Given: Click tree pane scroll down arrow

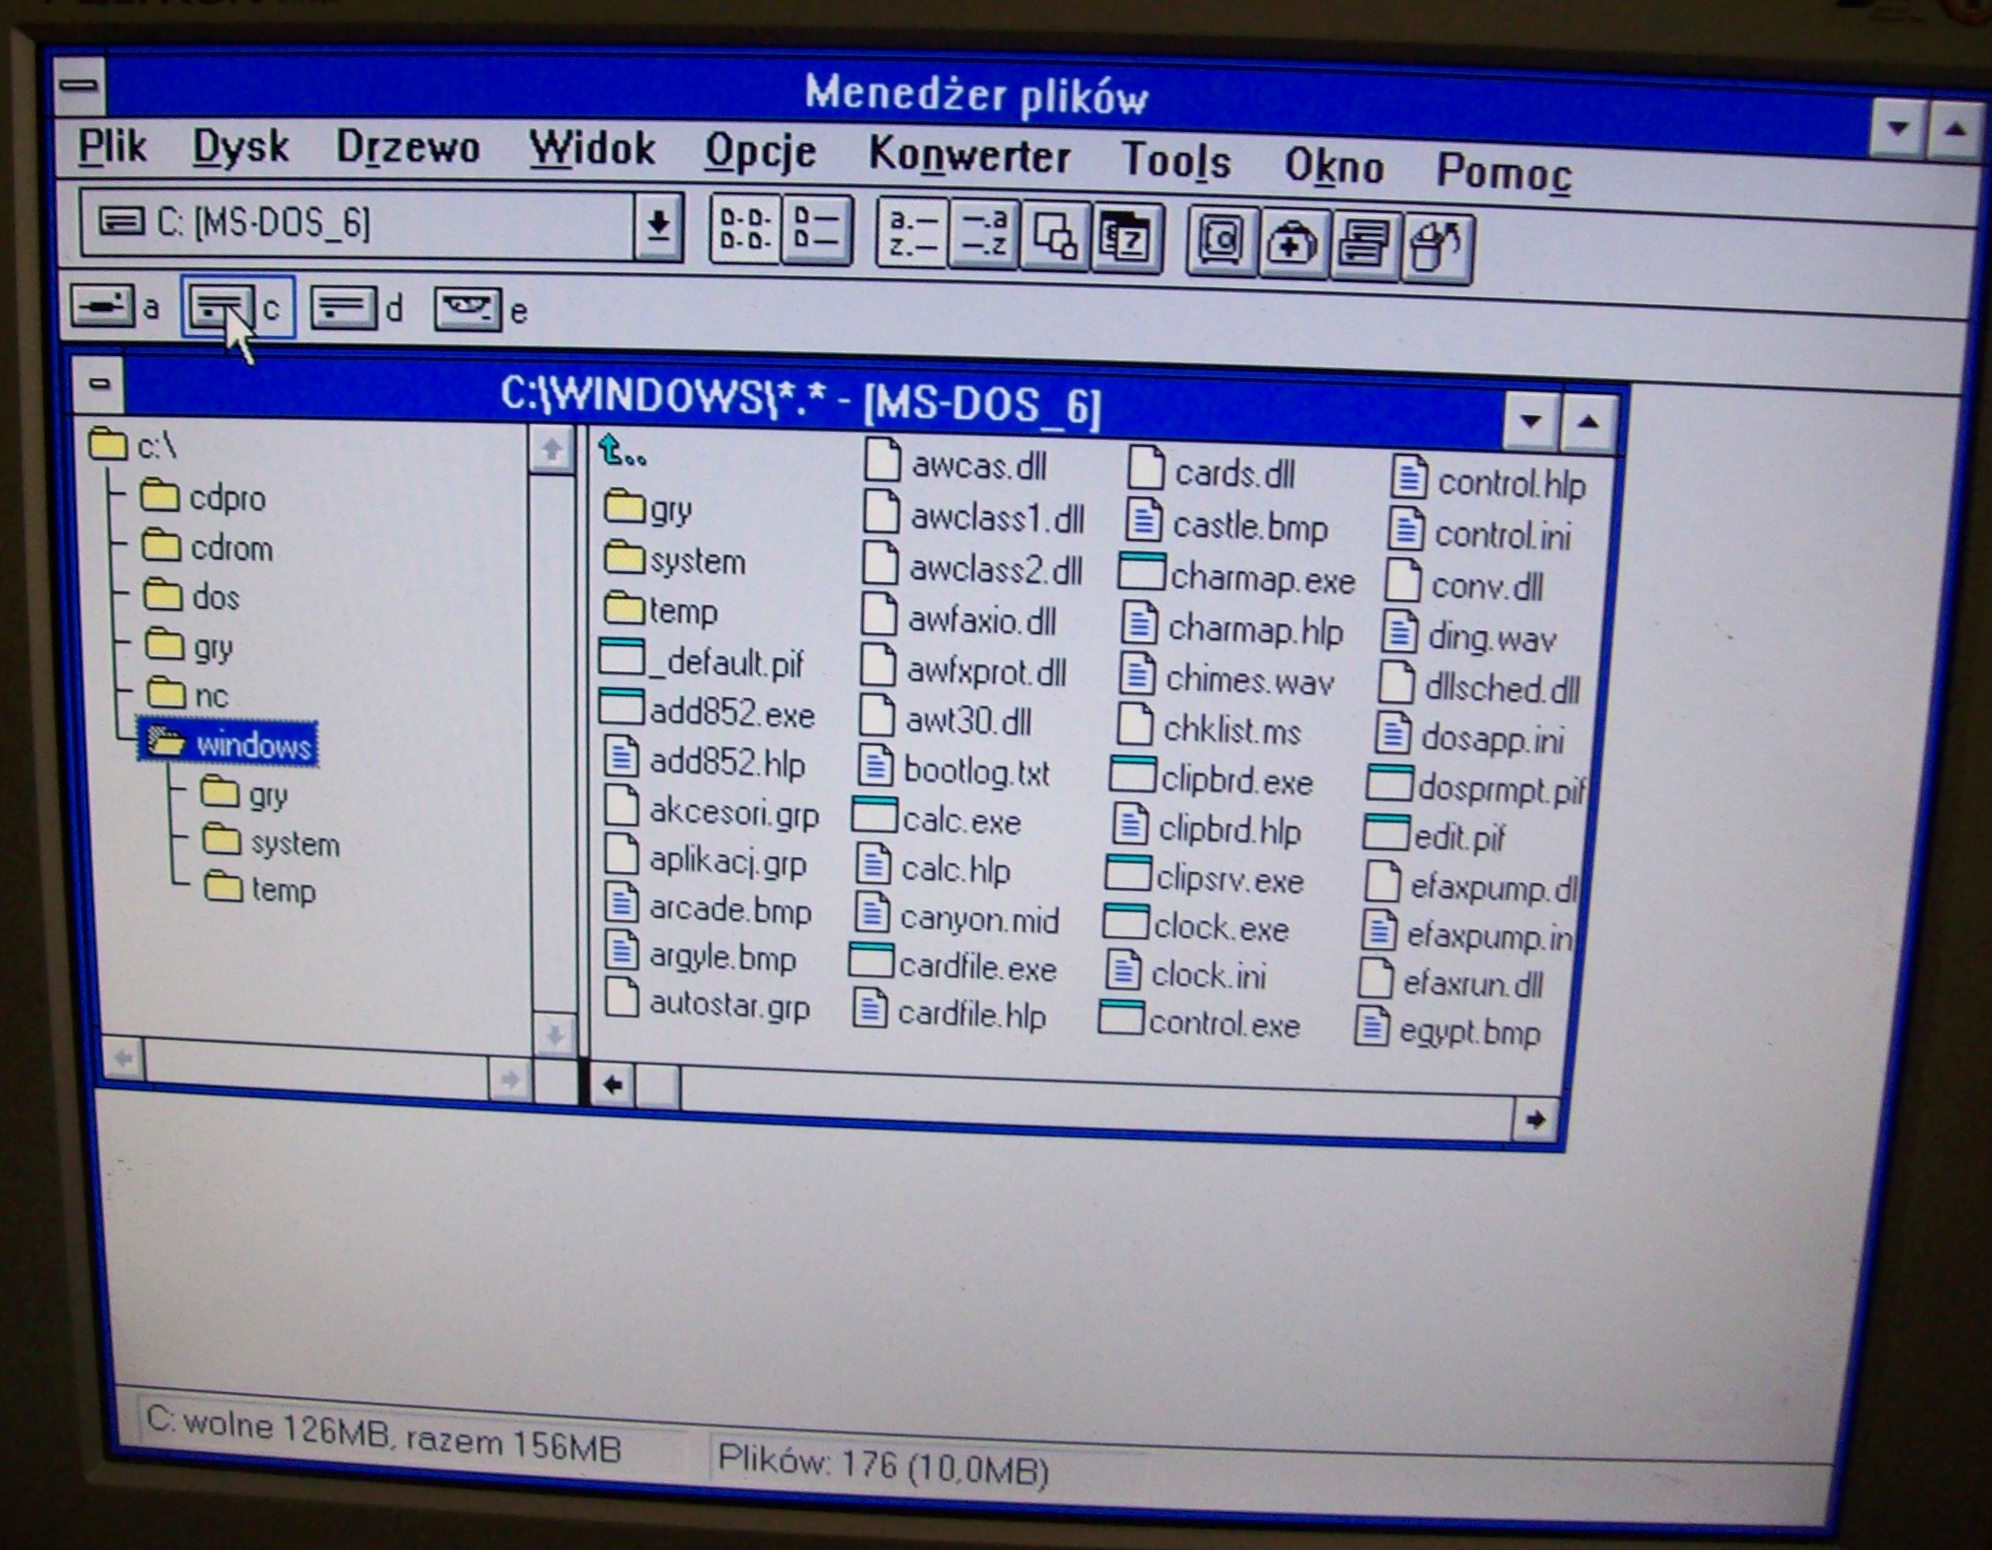Looking at the screenshot, I should pyautogui.click(x=553, y=1034).
